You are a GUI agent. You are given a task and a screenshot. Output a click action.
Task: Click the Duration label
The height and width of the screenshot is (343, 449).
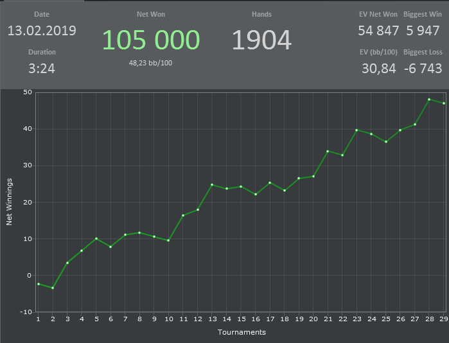click(42, 52)
